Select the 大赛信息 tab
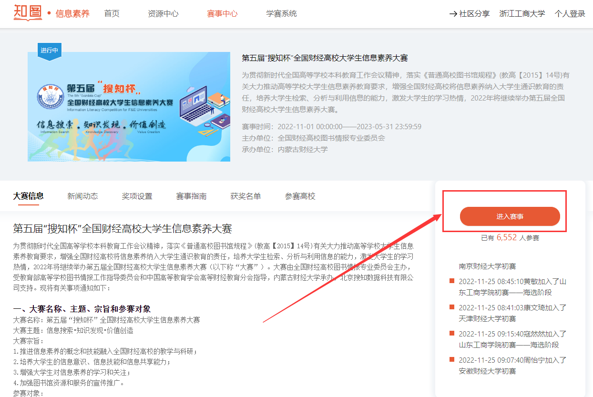Viewport: 593px width, 397px height. (28, 196)
